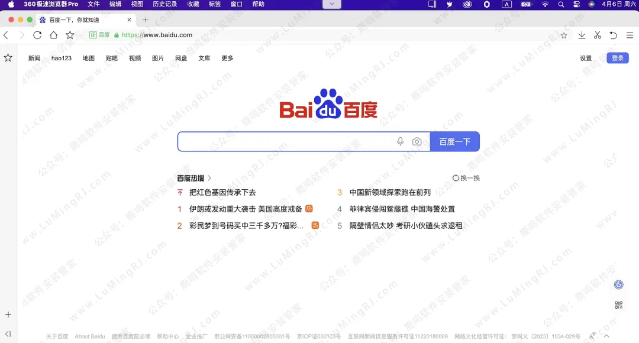
Task: Show the QR code icon on the right
Action: click(x=618, y=304)
